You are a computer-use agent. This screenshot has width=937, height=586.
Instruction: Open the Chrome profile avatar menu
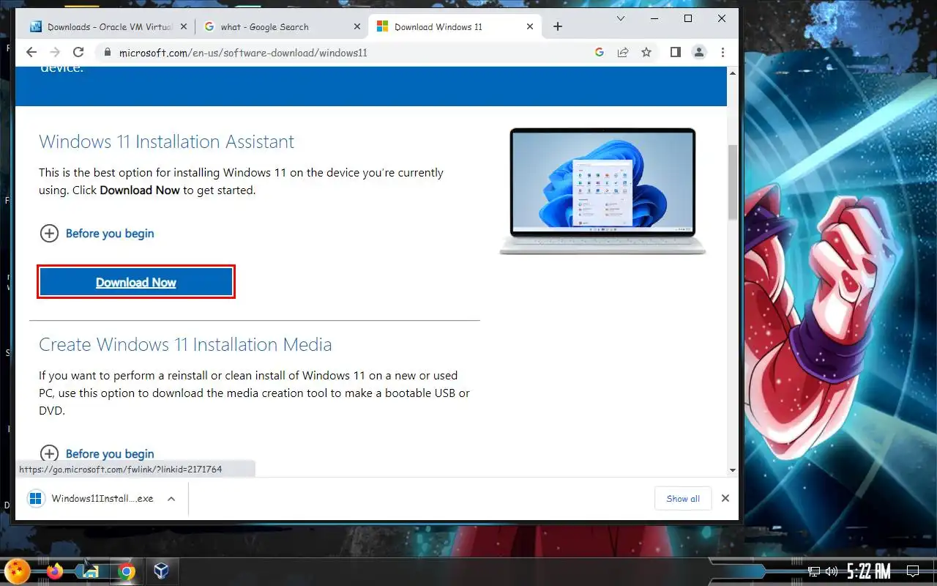pyautogui.click(x=699, y=52)
